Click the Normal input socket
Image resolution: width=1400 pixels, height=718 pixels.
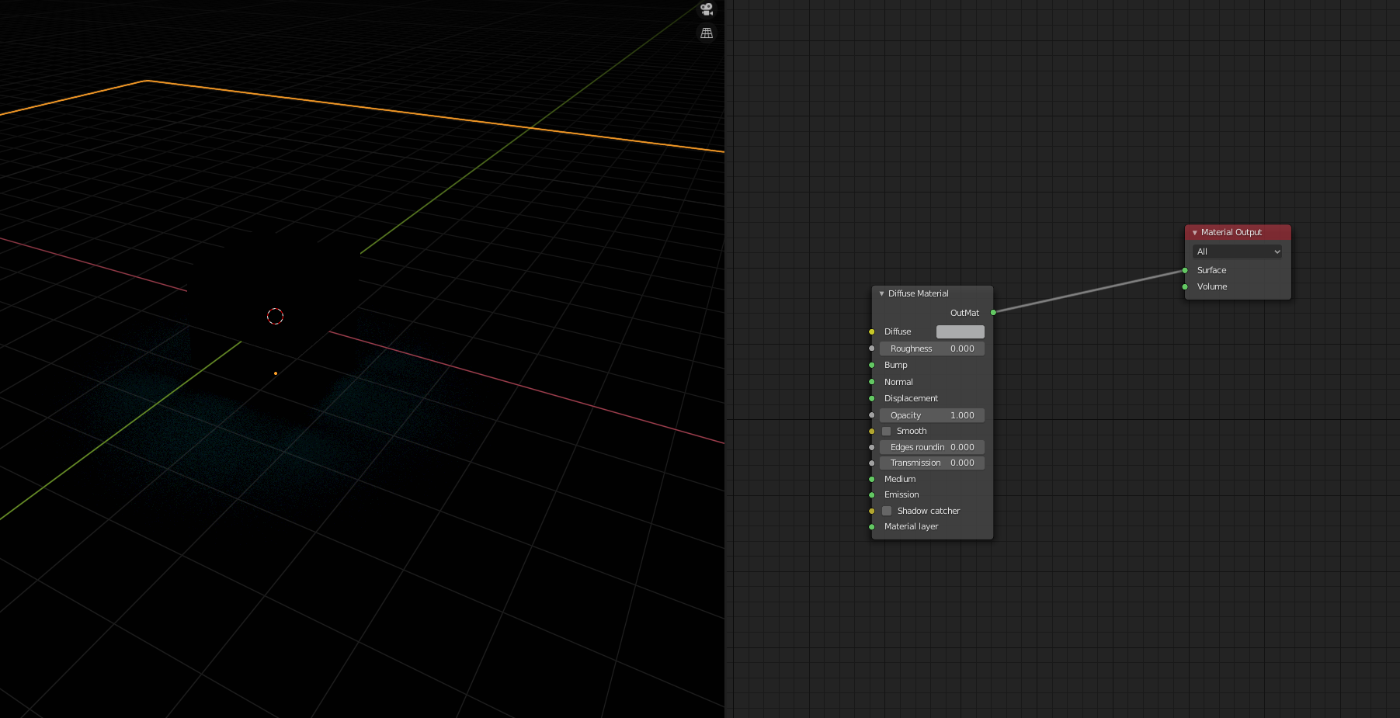[872, 382]
